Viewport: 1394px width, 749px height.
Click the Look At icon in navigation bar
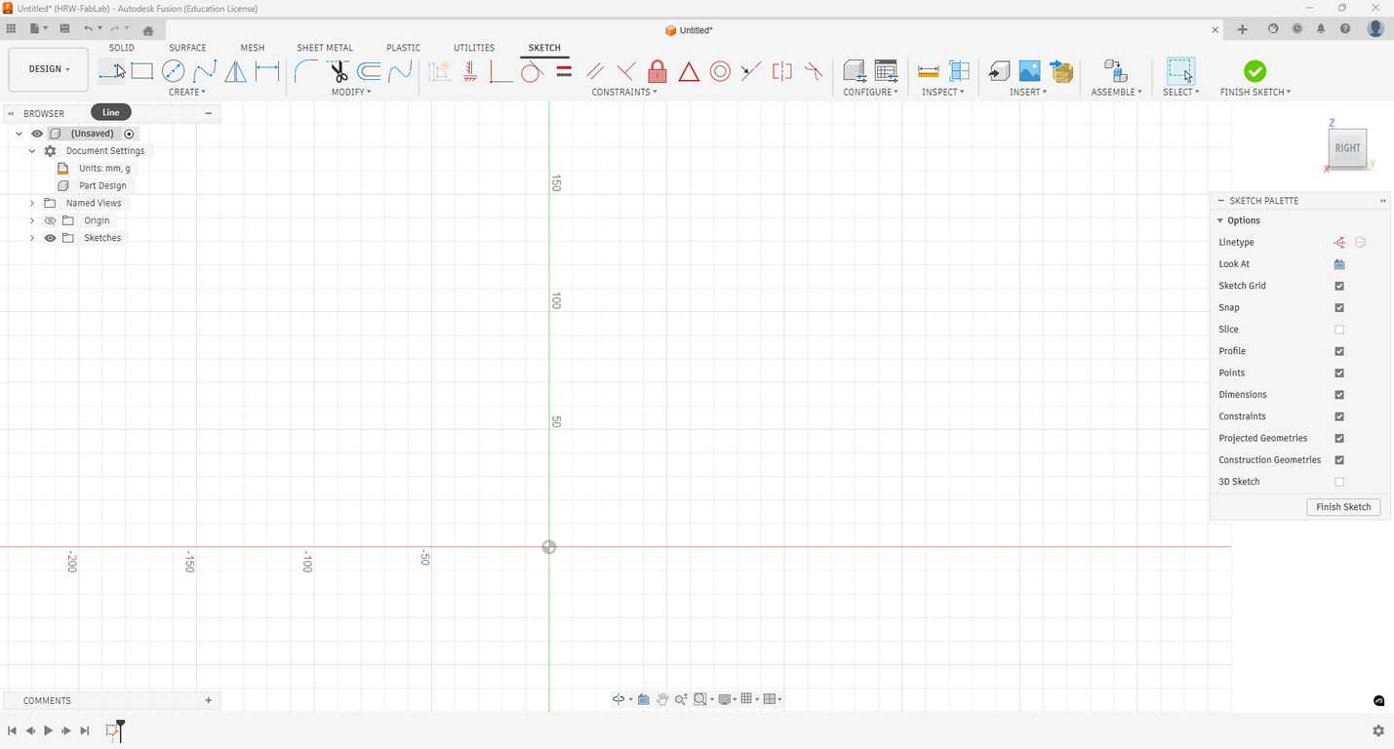click(644, 699)
